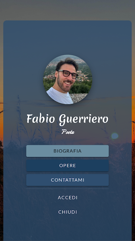135x241 pixels.
Task: Click the Contattami button
Action: tap(67, 180)
